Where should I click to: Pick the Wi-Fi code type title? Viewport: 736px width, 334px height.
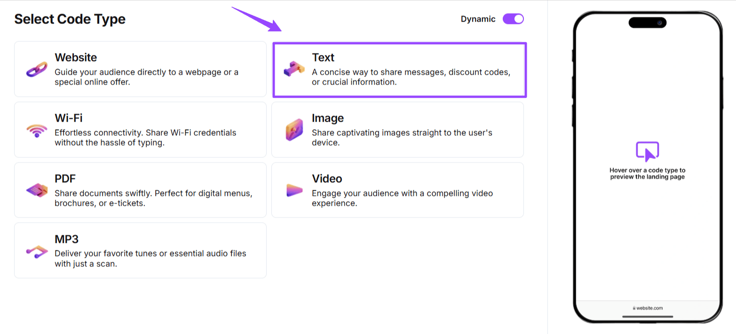tap(69, 118)
